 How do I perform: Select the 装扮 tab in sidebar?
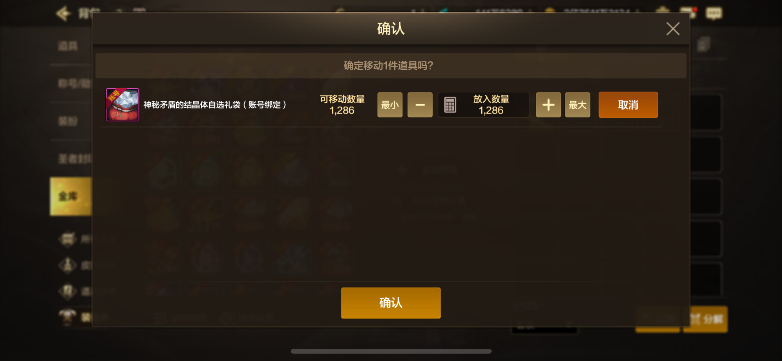point(68,121)
